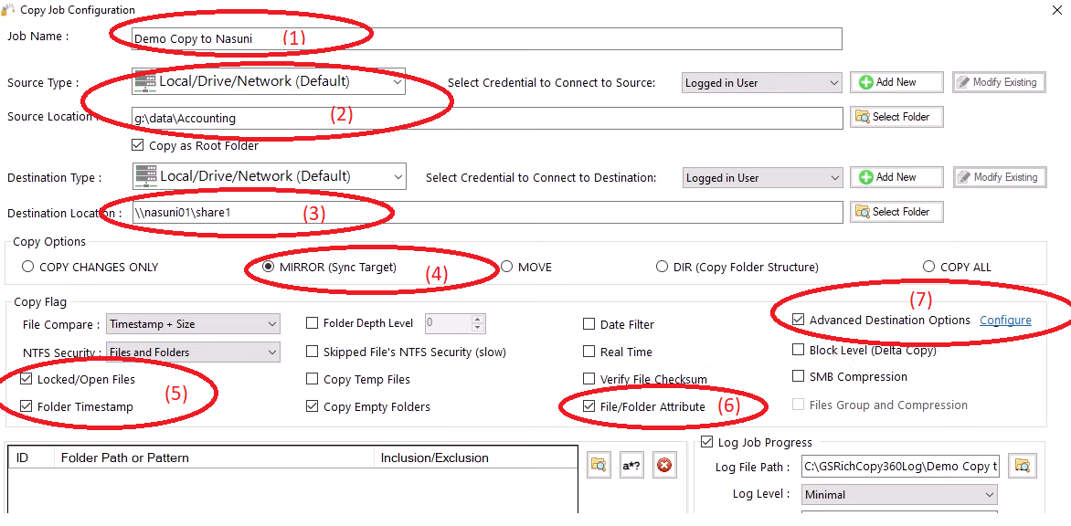The image size is (1071, 526).
Task: Click the Configure link for Advanced Destination Options
Action: coord(1005,321)
